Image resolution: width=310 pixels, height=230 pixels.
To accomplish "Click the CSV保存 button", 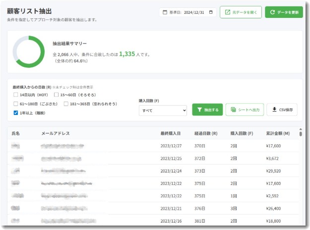I will (282, 110).
